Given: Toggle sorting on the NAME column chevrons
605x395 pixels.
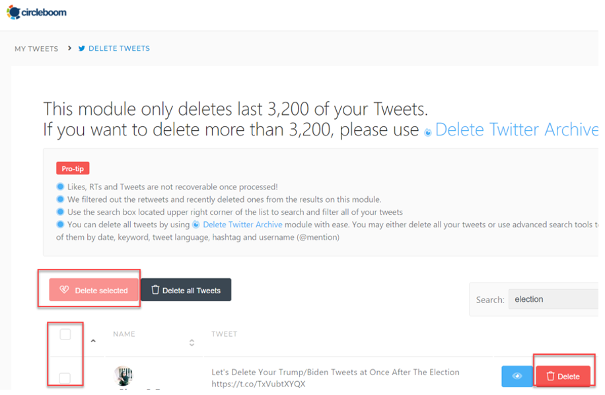Looking at the screenshot, I should (x=192, y=342).
